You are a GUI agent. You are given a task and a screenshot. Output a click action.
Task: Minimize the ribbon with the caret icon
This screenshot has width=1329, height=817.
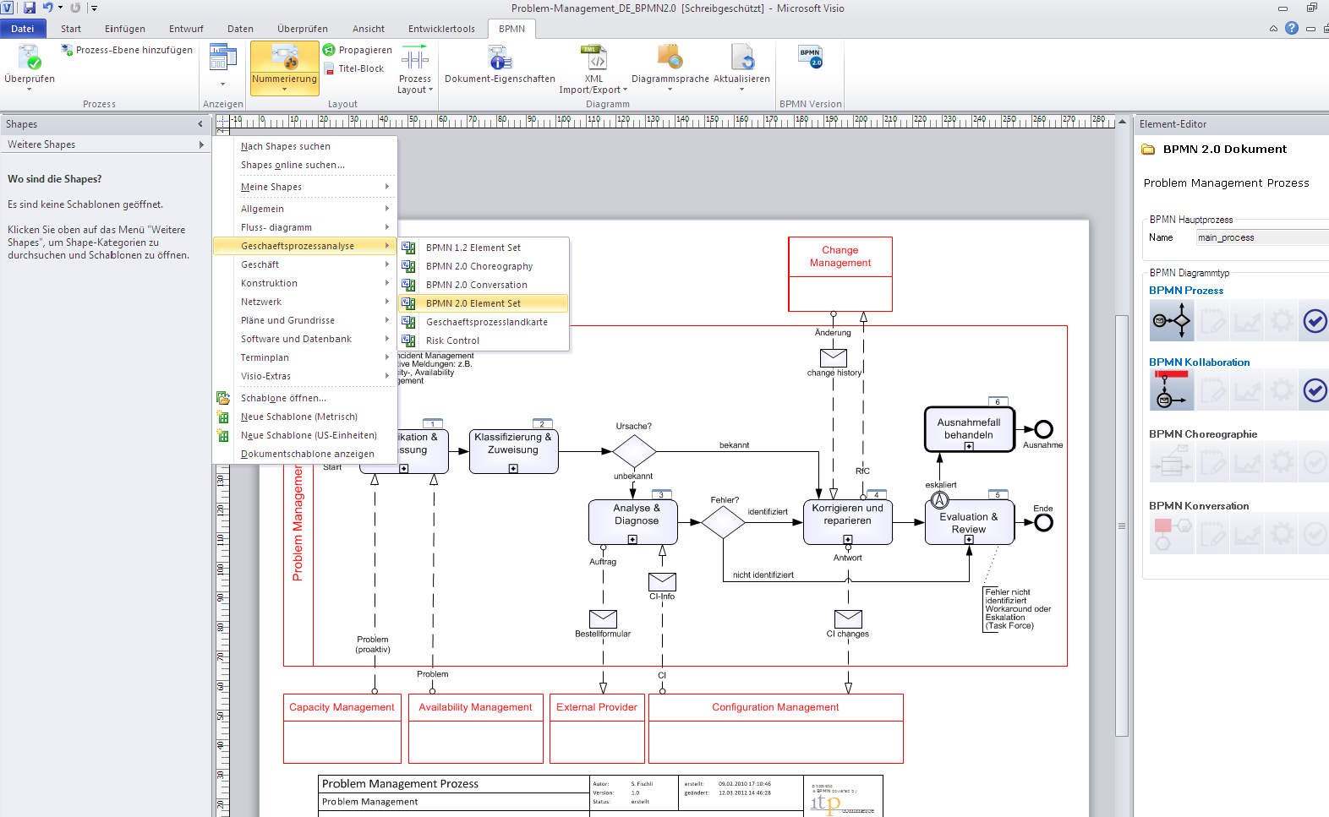point(1273,29)
